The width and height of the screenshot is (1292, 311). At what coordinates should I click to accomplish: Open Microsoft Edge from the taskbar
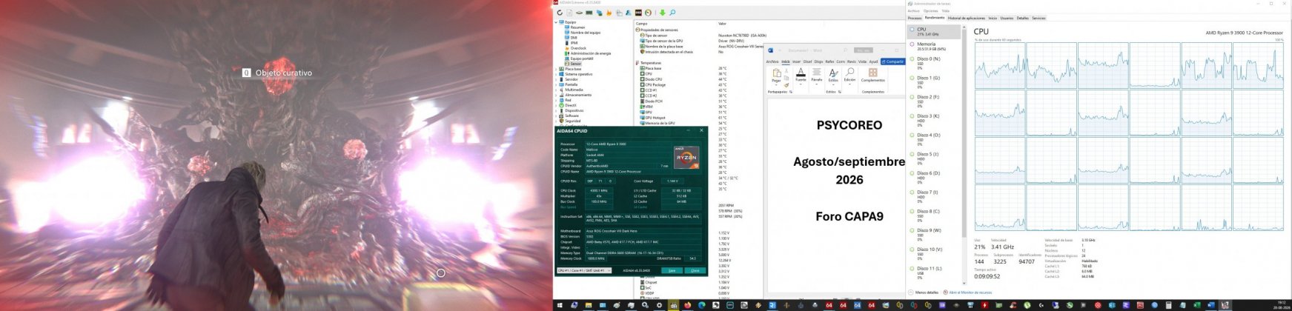click(702, 305)
